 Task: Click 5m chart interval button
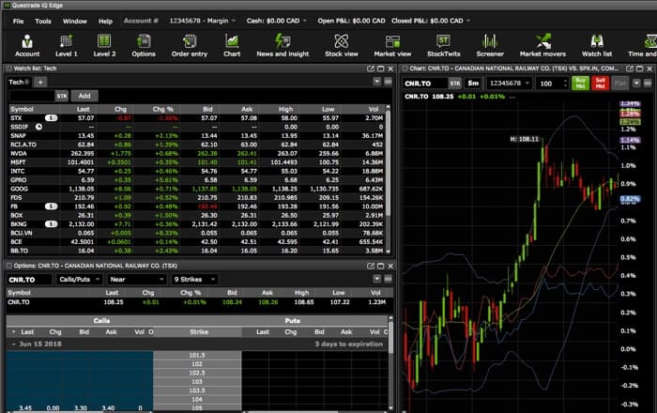click(473, 84)
